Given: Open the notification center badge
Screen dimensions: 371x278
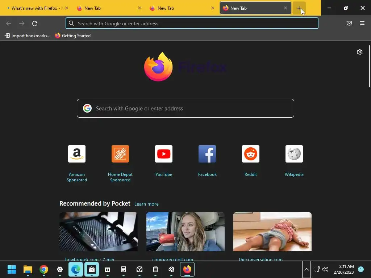Looking at the screenshot, I should coord(361,269).
